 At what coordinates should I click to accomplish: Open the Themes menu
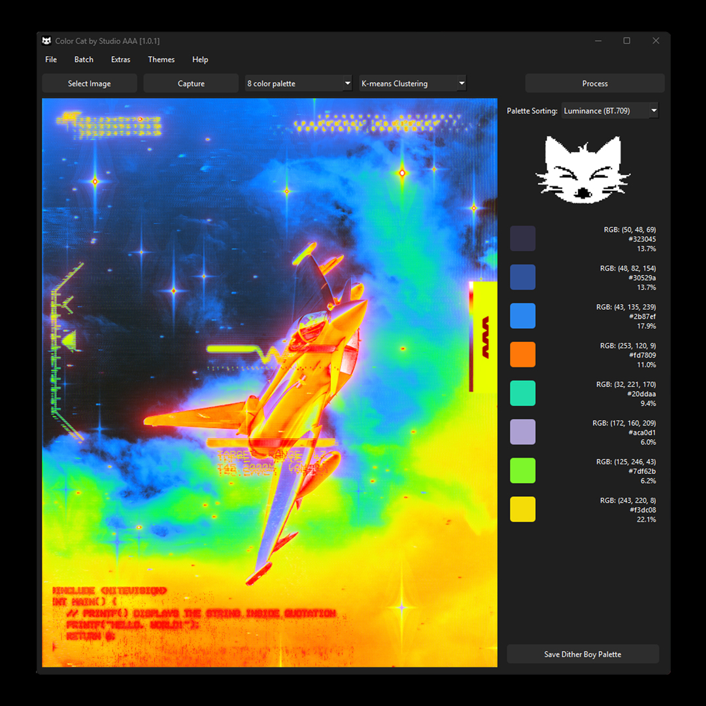click(161, 59)
